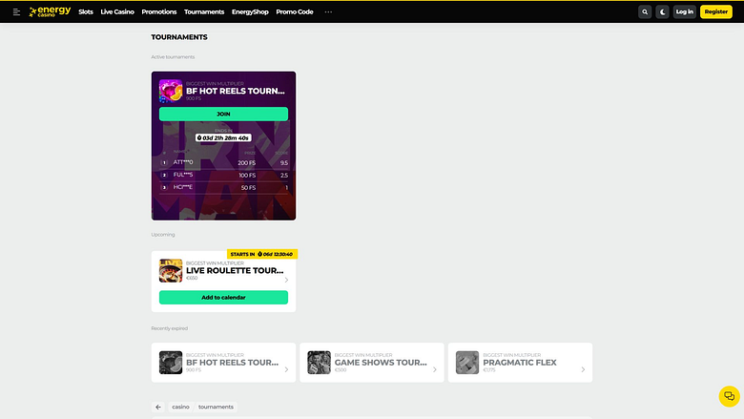744x419 pixels.
Task: Open the more options ellipsis menu
Action: pos(328,11)
